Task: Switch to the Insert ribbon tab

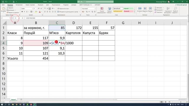Action: [x=19, y=5]
